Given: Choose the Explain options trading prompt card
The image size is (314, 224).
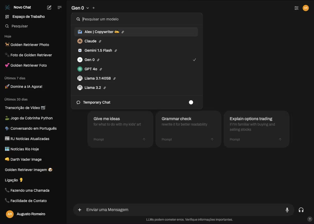Looking at the screenshot, I should tap(257, 129).
